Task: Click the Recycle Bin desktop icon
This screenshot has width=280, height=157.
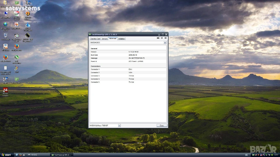Action: (5, 35)
